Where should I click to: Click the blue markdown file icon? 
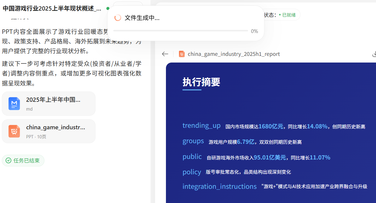click(14, 104)
